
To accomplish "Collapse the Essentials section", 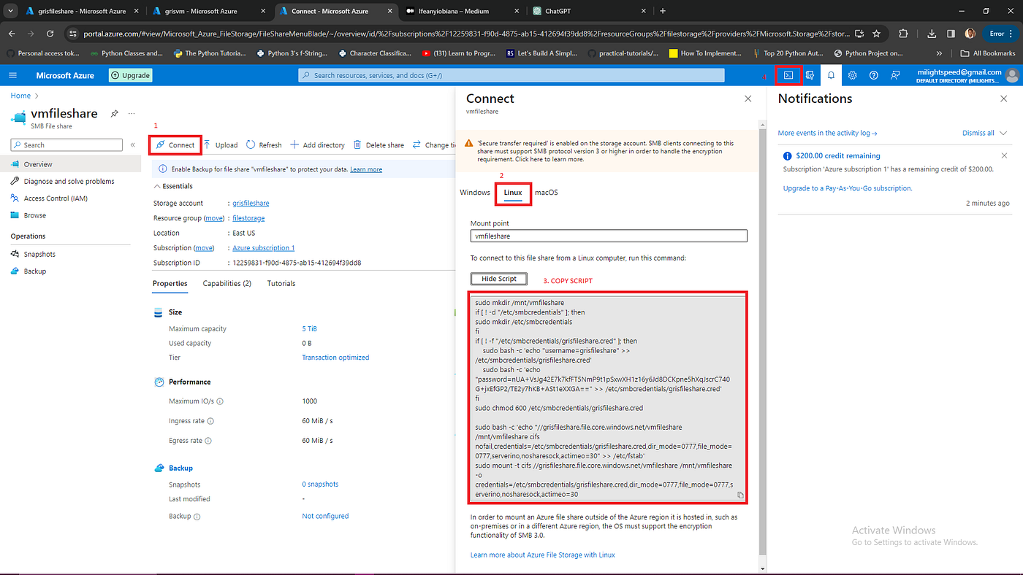I will (x=173, y=186).
